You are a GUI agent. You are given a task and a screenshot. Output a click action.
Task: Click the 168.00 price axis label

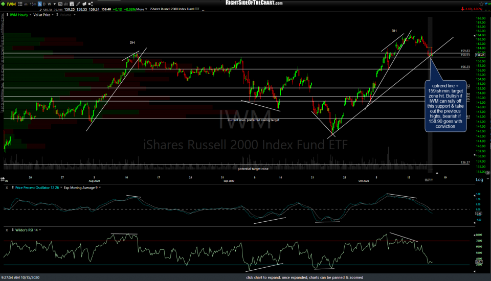pos(480,18)
